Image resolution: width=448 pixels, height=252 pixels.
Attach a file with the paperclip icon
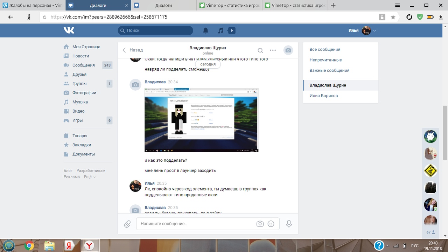point(127,224)
